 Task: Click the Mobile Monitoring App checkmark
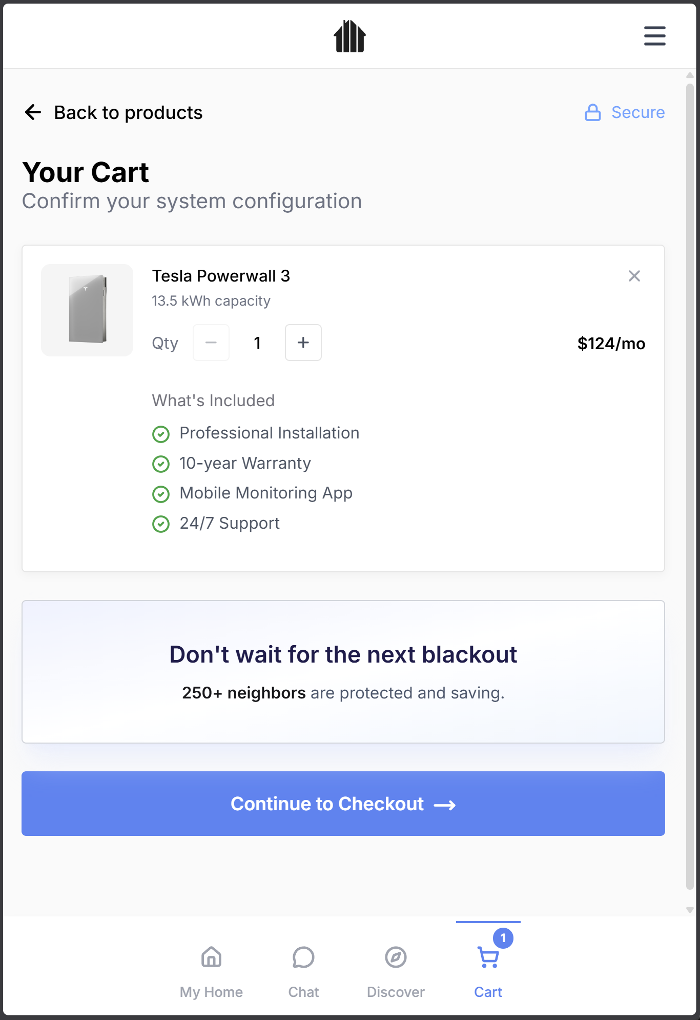pos(161,494)
